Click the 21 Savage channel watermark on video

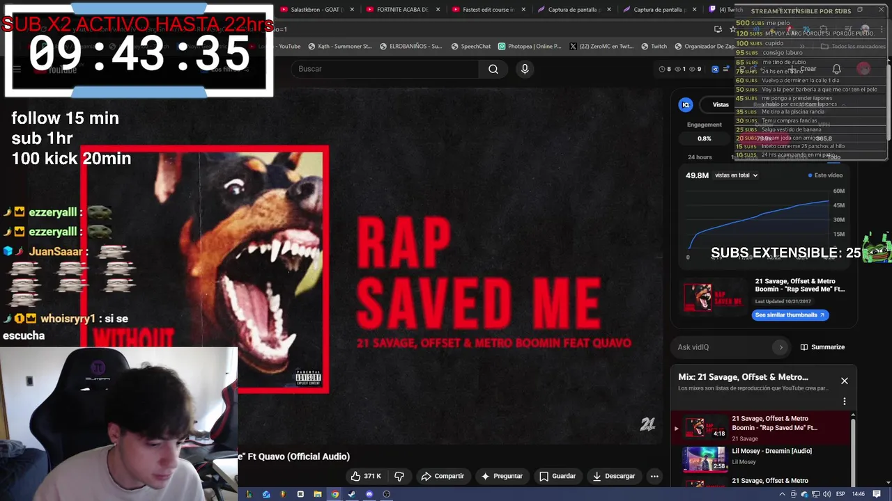click(x=647, y=424)
